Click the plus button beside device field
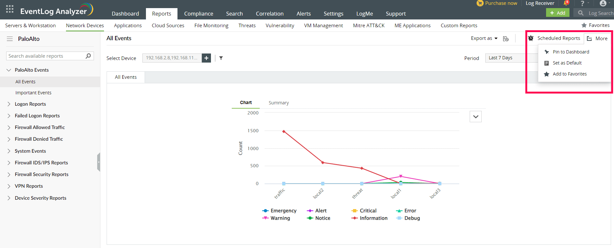Screen dimensions: 614x248 pyautogui.click(x=206, y=58)
